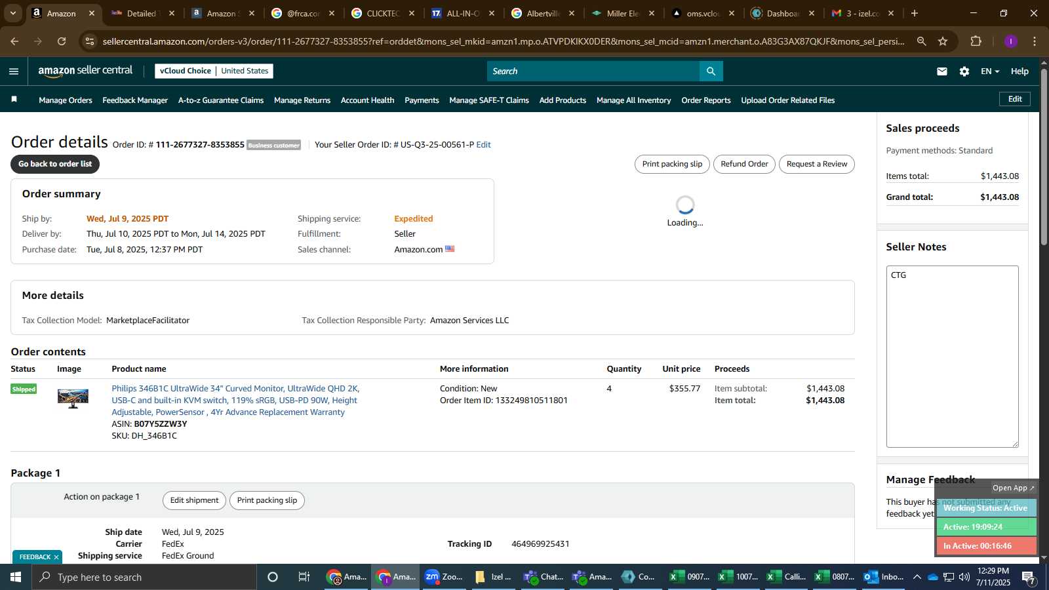
Task: Click Edit shipment for package 1
Action: tap(194, 500)
